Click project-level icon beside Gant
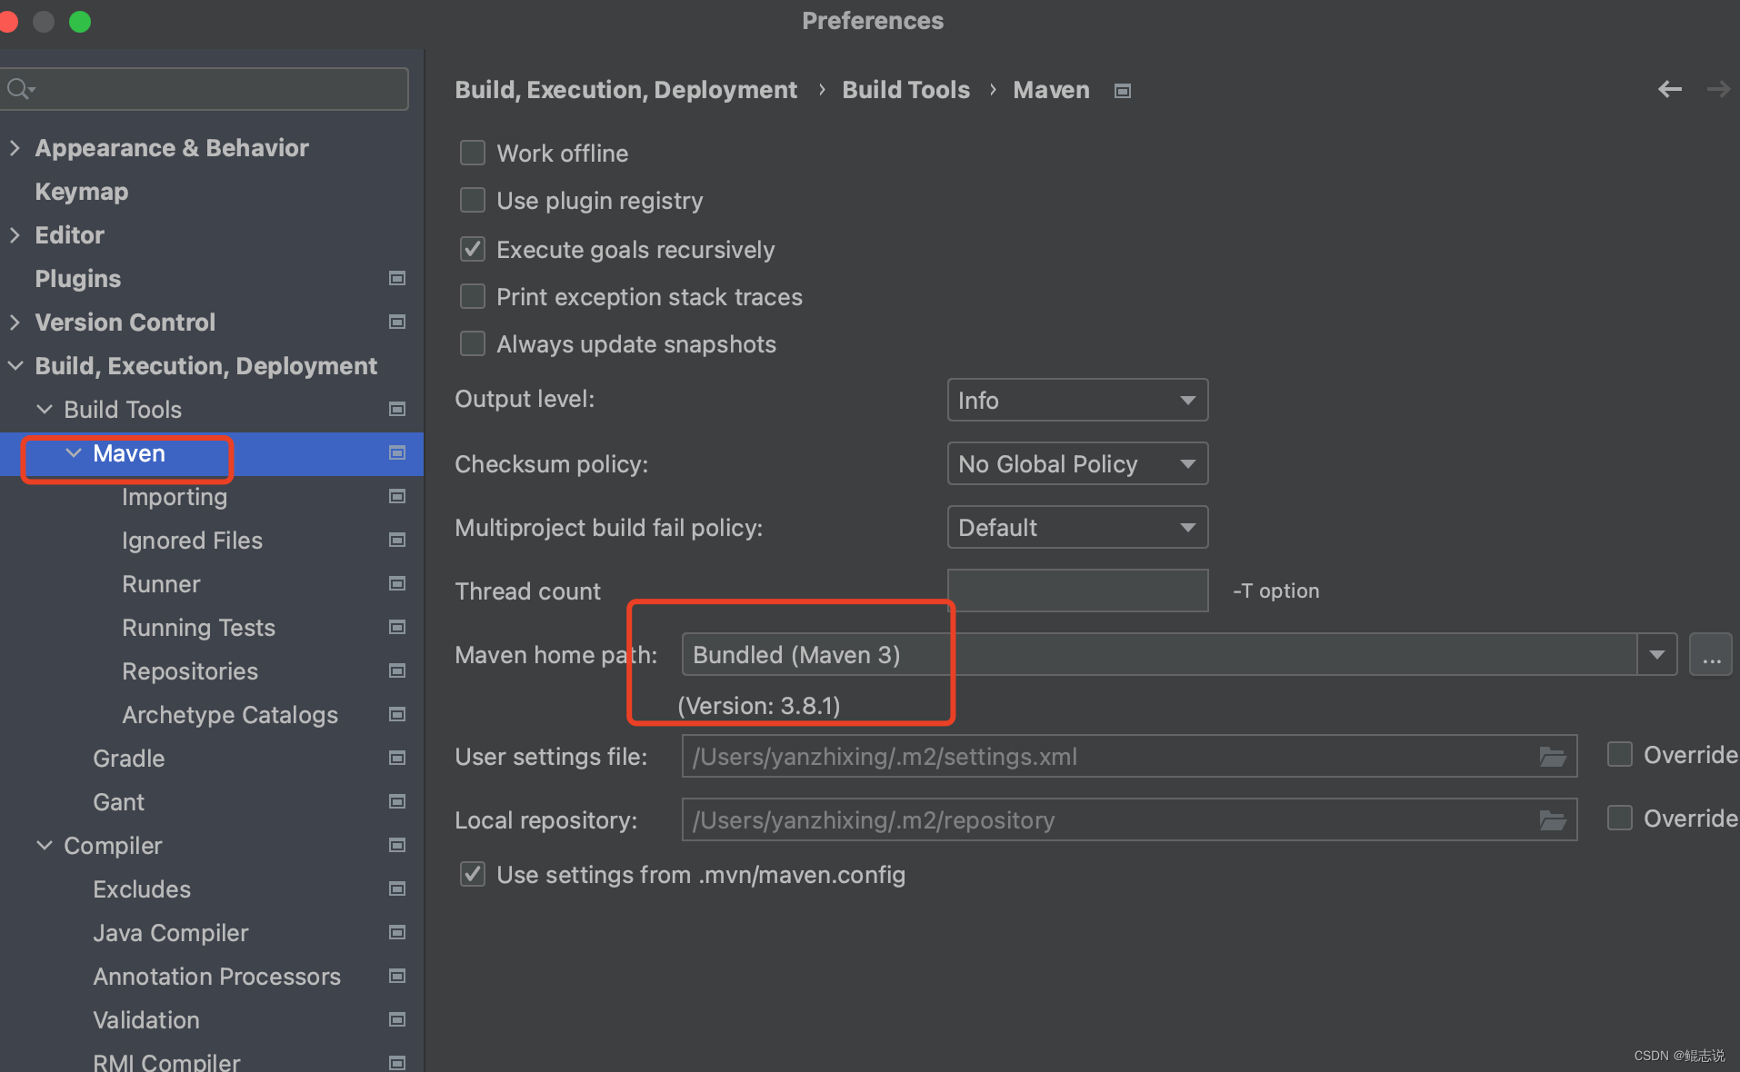This screenshot has width=1740, height=1072. [397, 801]
